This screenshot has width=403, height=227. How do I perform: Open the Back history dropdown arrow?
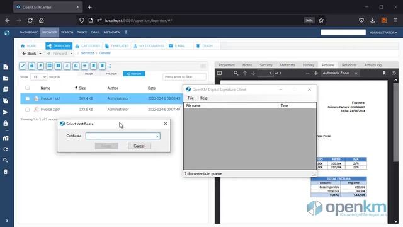click(x=40, y=54)
